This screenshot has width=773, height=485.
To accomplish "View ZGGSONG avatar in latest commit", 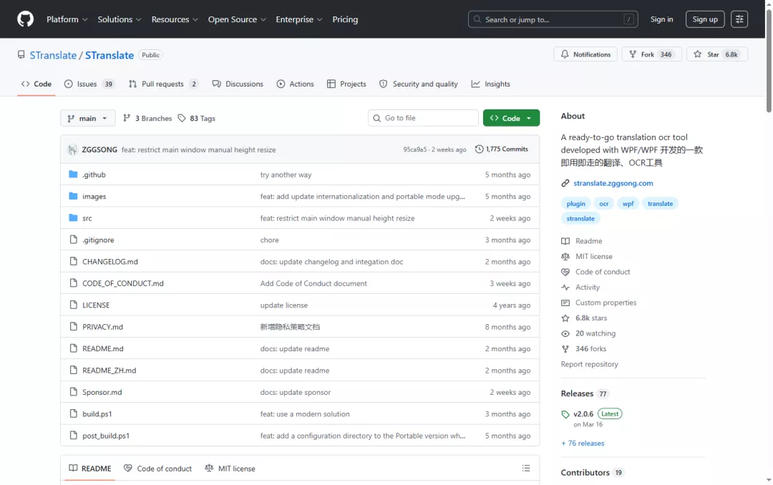I will tap(72, 150).
